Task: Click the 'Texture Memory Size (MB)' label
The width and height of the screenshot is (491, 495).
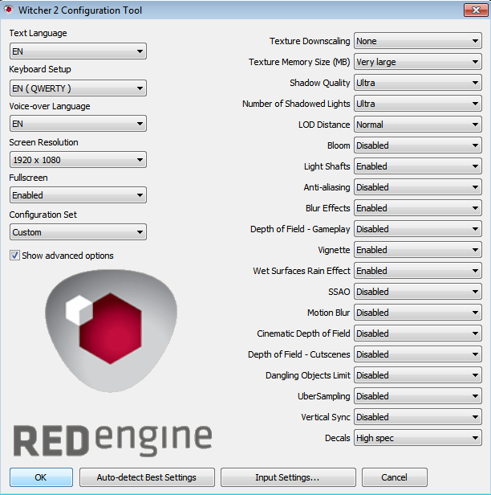Action: (299, 62)
